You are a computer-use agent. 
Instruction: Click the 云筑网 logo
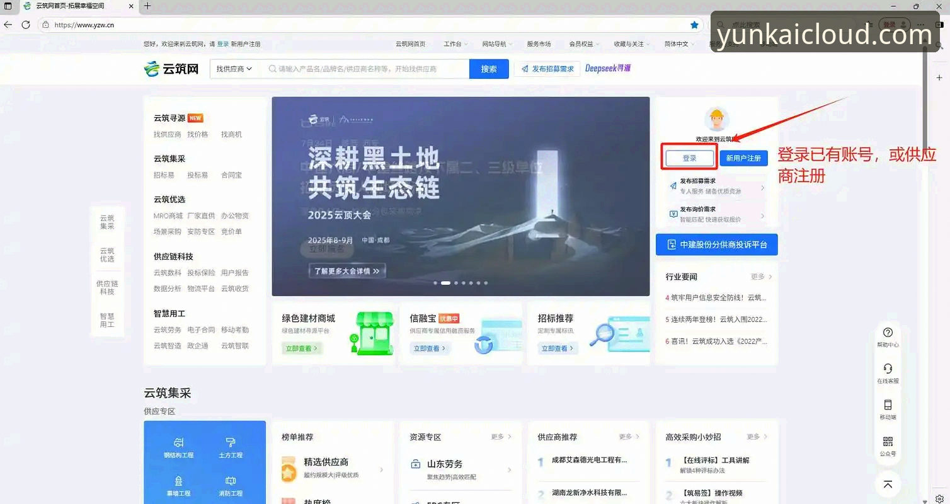[171, 69]
